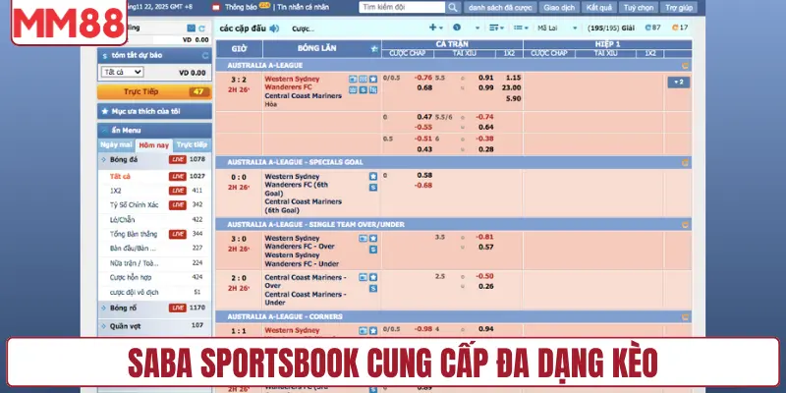Switch to the 'Hôm nay' tab

[x=154, y=145]
